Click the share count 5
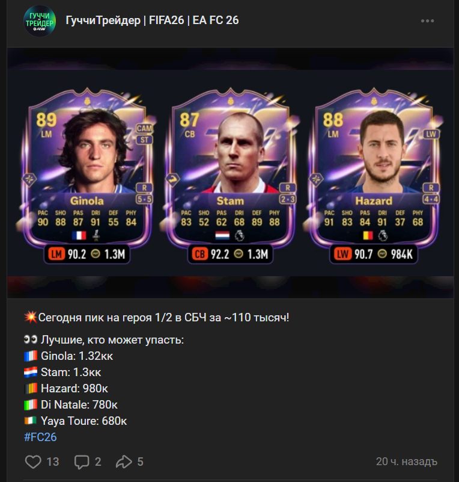Image resolution: width=459 pixels, height=482 pixels. [x=140, y=462]
